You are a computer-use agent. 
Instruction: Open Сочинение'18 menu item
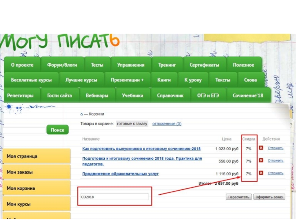[x=248, y=95]
